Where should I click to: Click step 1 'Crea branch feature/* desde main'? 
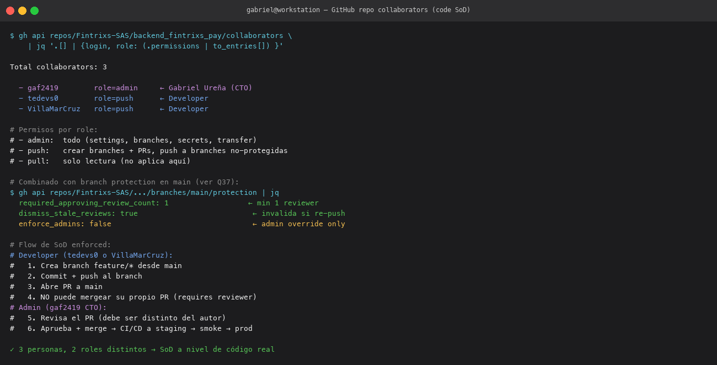[96, 266]
